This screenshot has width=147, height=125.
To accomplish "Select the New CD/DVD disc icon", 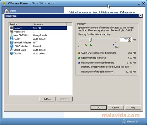I will tap(12, 35).
